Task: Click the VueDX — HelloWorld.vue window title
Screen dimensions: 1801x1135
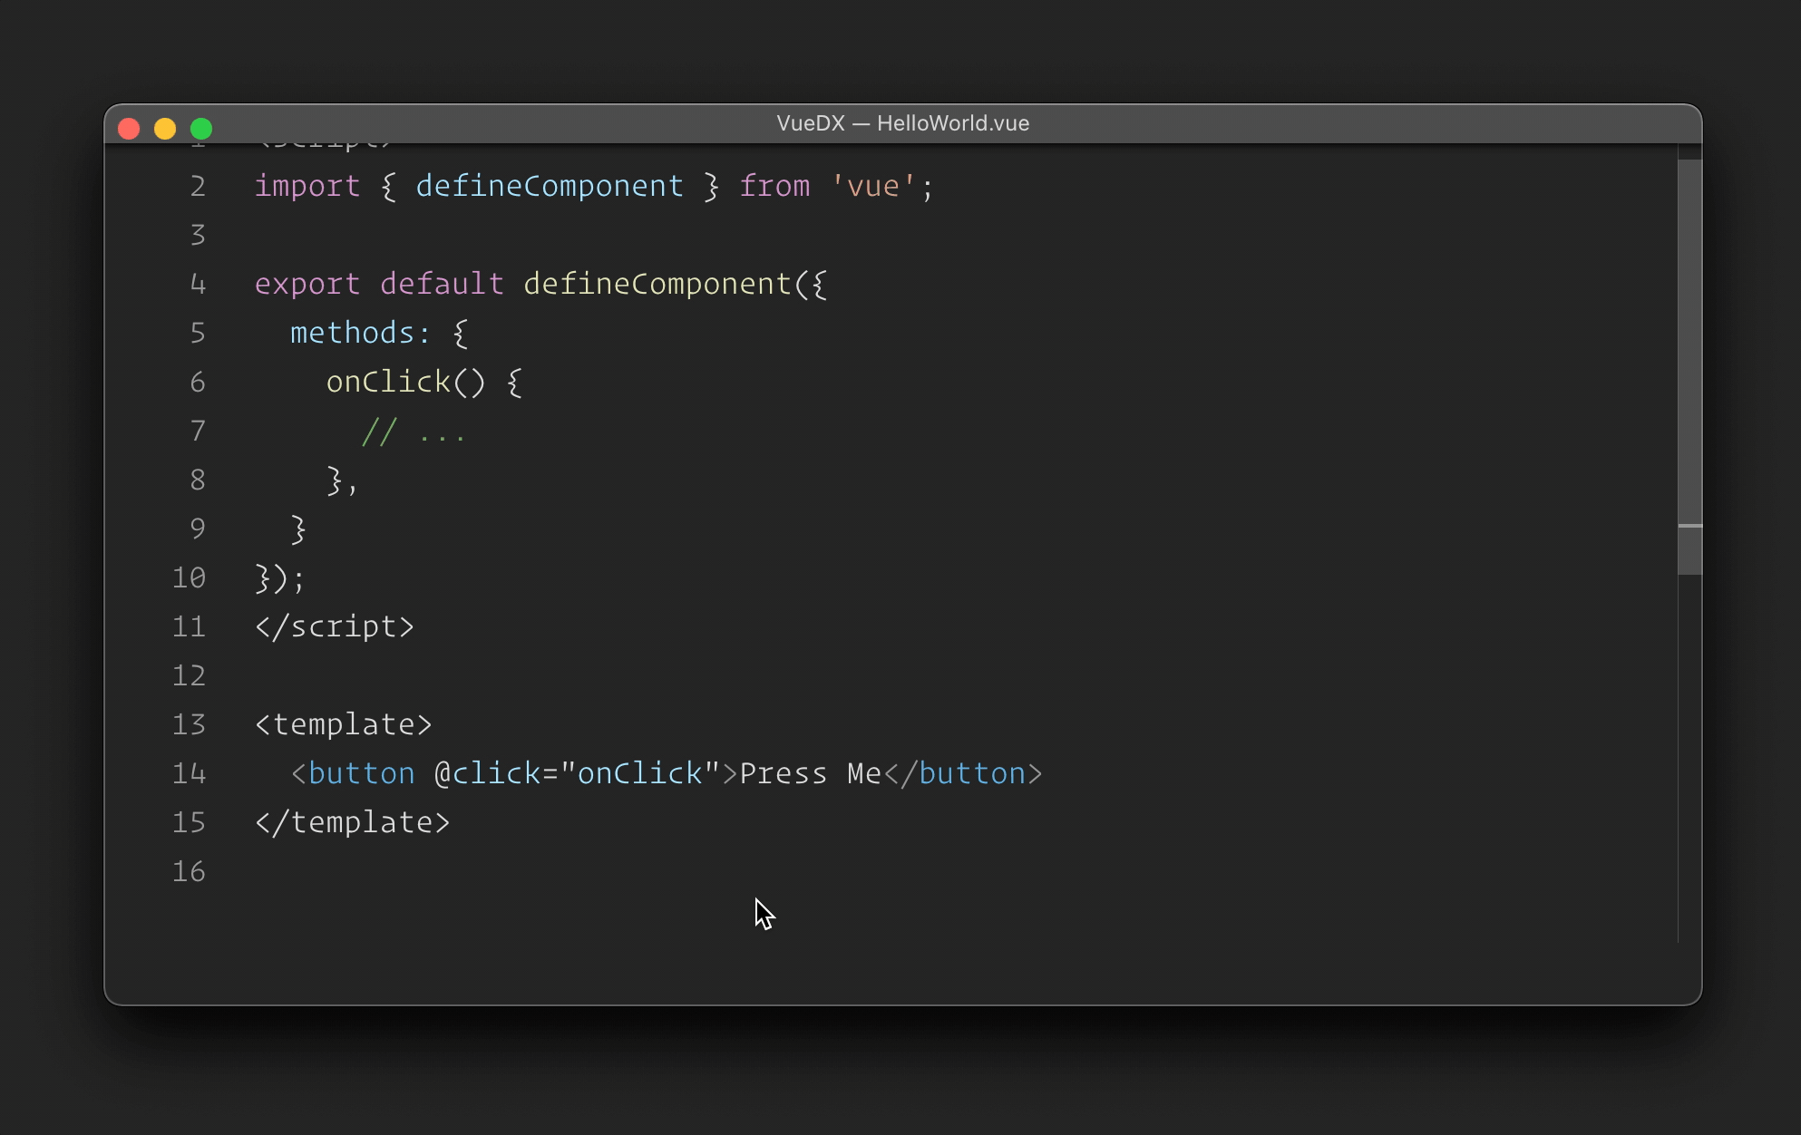Action: pyautogui.click(x=902, y=123)
